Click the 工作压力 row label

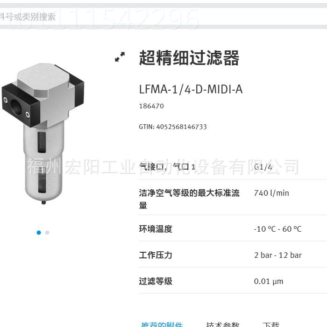[x=156, y=255]
